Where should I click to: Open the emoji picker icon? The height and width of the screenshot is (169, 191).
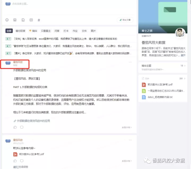[7, 20]
